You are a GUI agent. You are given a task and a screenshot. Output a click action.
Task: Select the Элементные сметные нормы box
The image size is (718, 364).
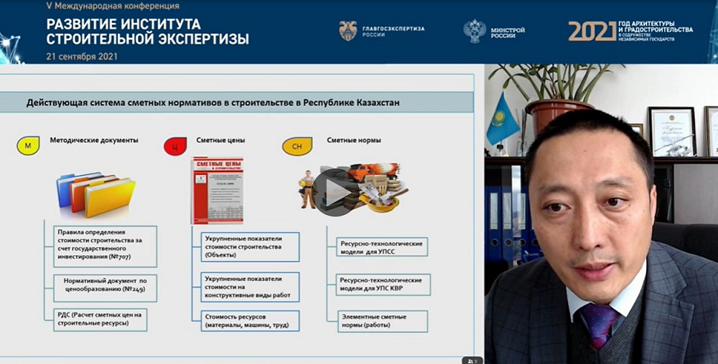pos(383,321)
